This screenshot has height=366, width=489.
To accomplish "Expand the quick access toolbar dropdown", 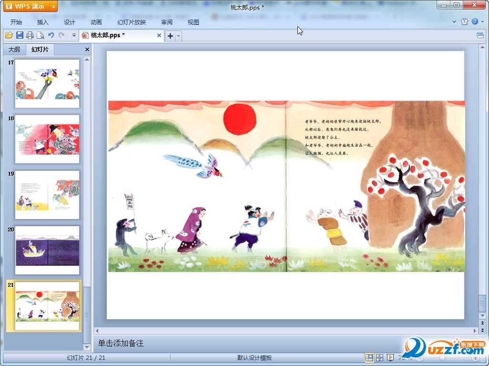I will click(74, 35).
